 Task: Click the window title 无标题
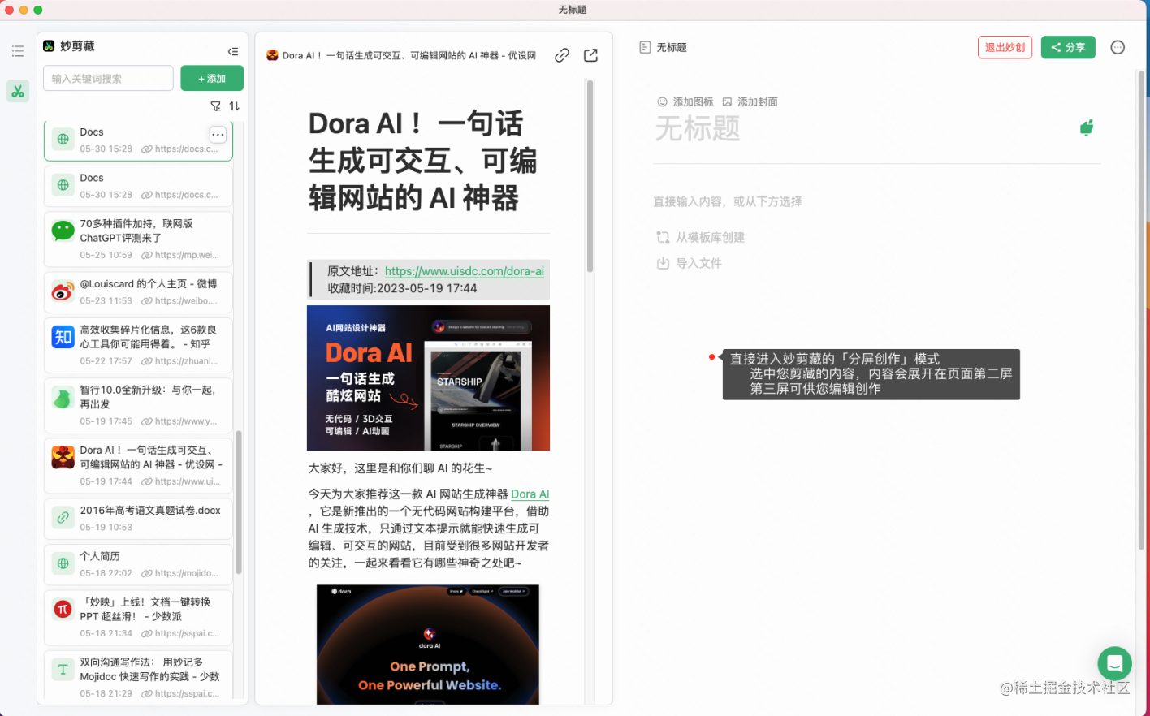(573, 10)
